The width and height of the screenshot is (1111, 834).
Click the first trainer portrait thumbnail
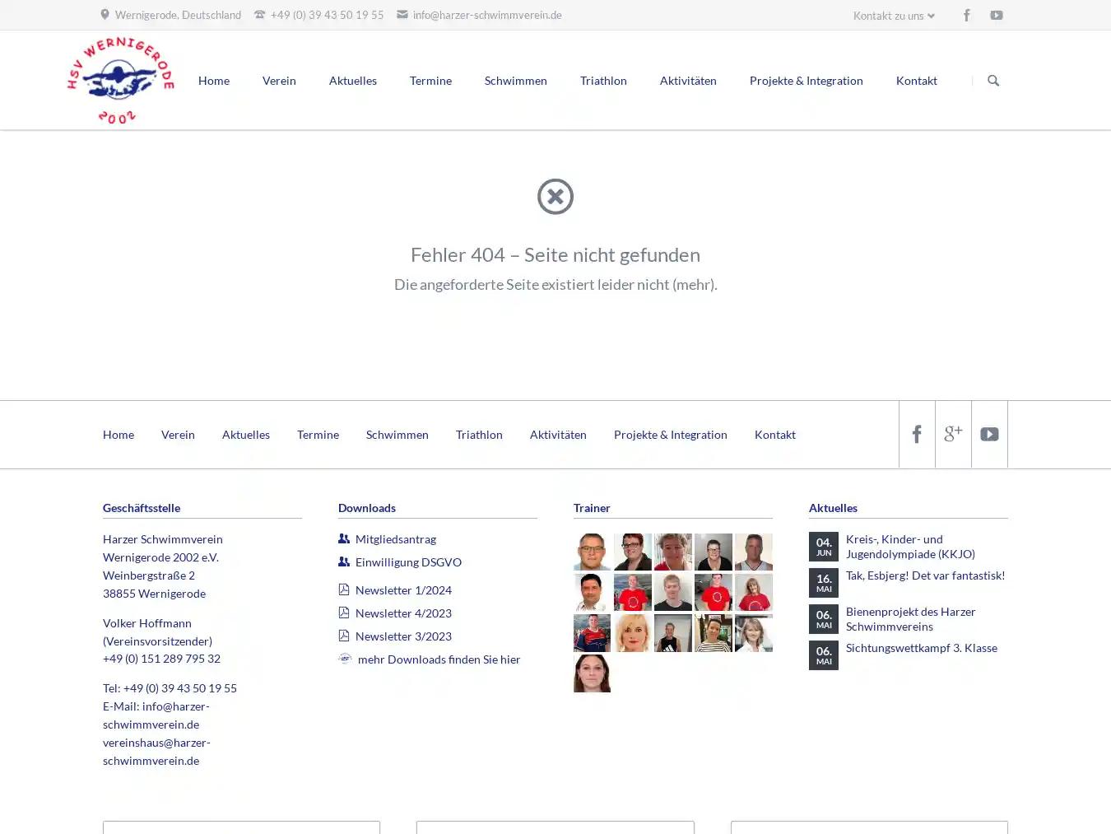(592, 552)
